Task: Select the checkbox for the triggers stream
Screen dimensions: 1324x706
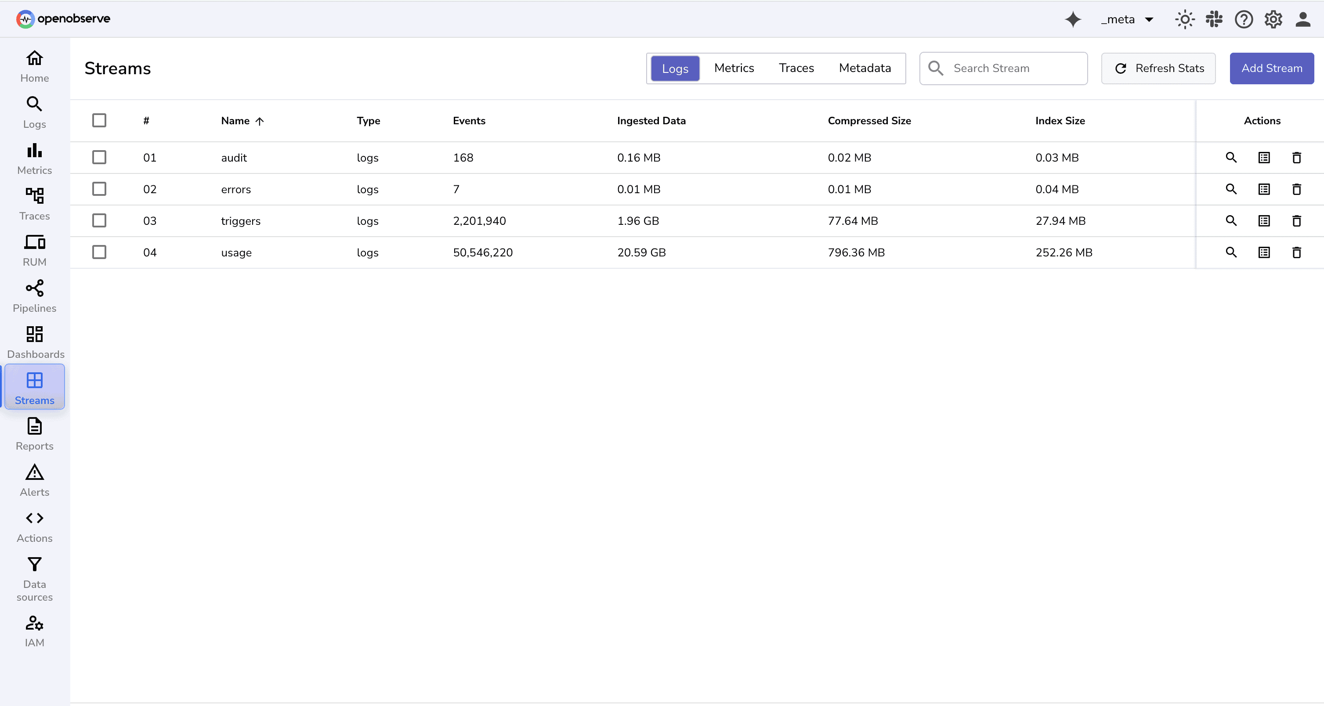Action: coord(99,220)
